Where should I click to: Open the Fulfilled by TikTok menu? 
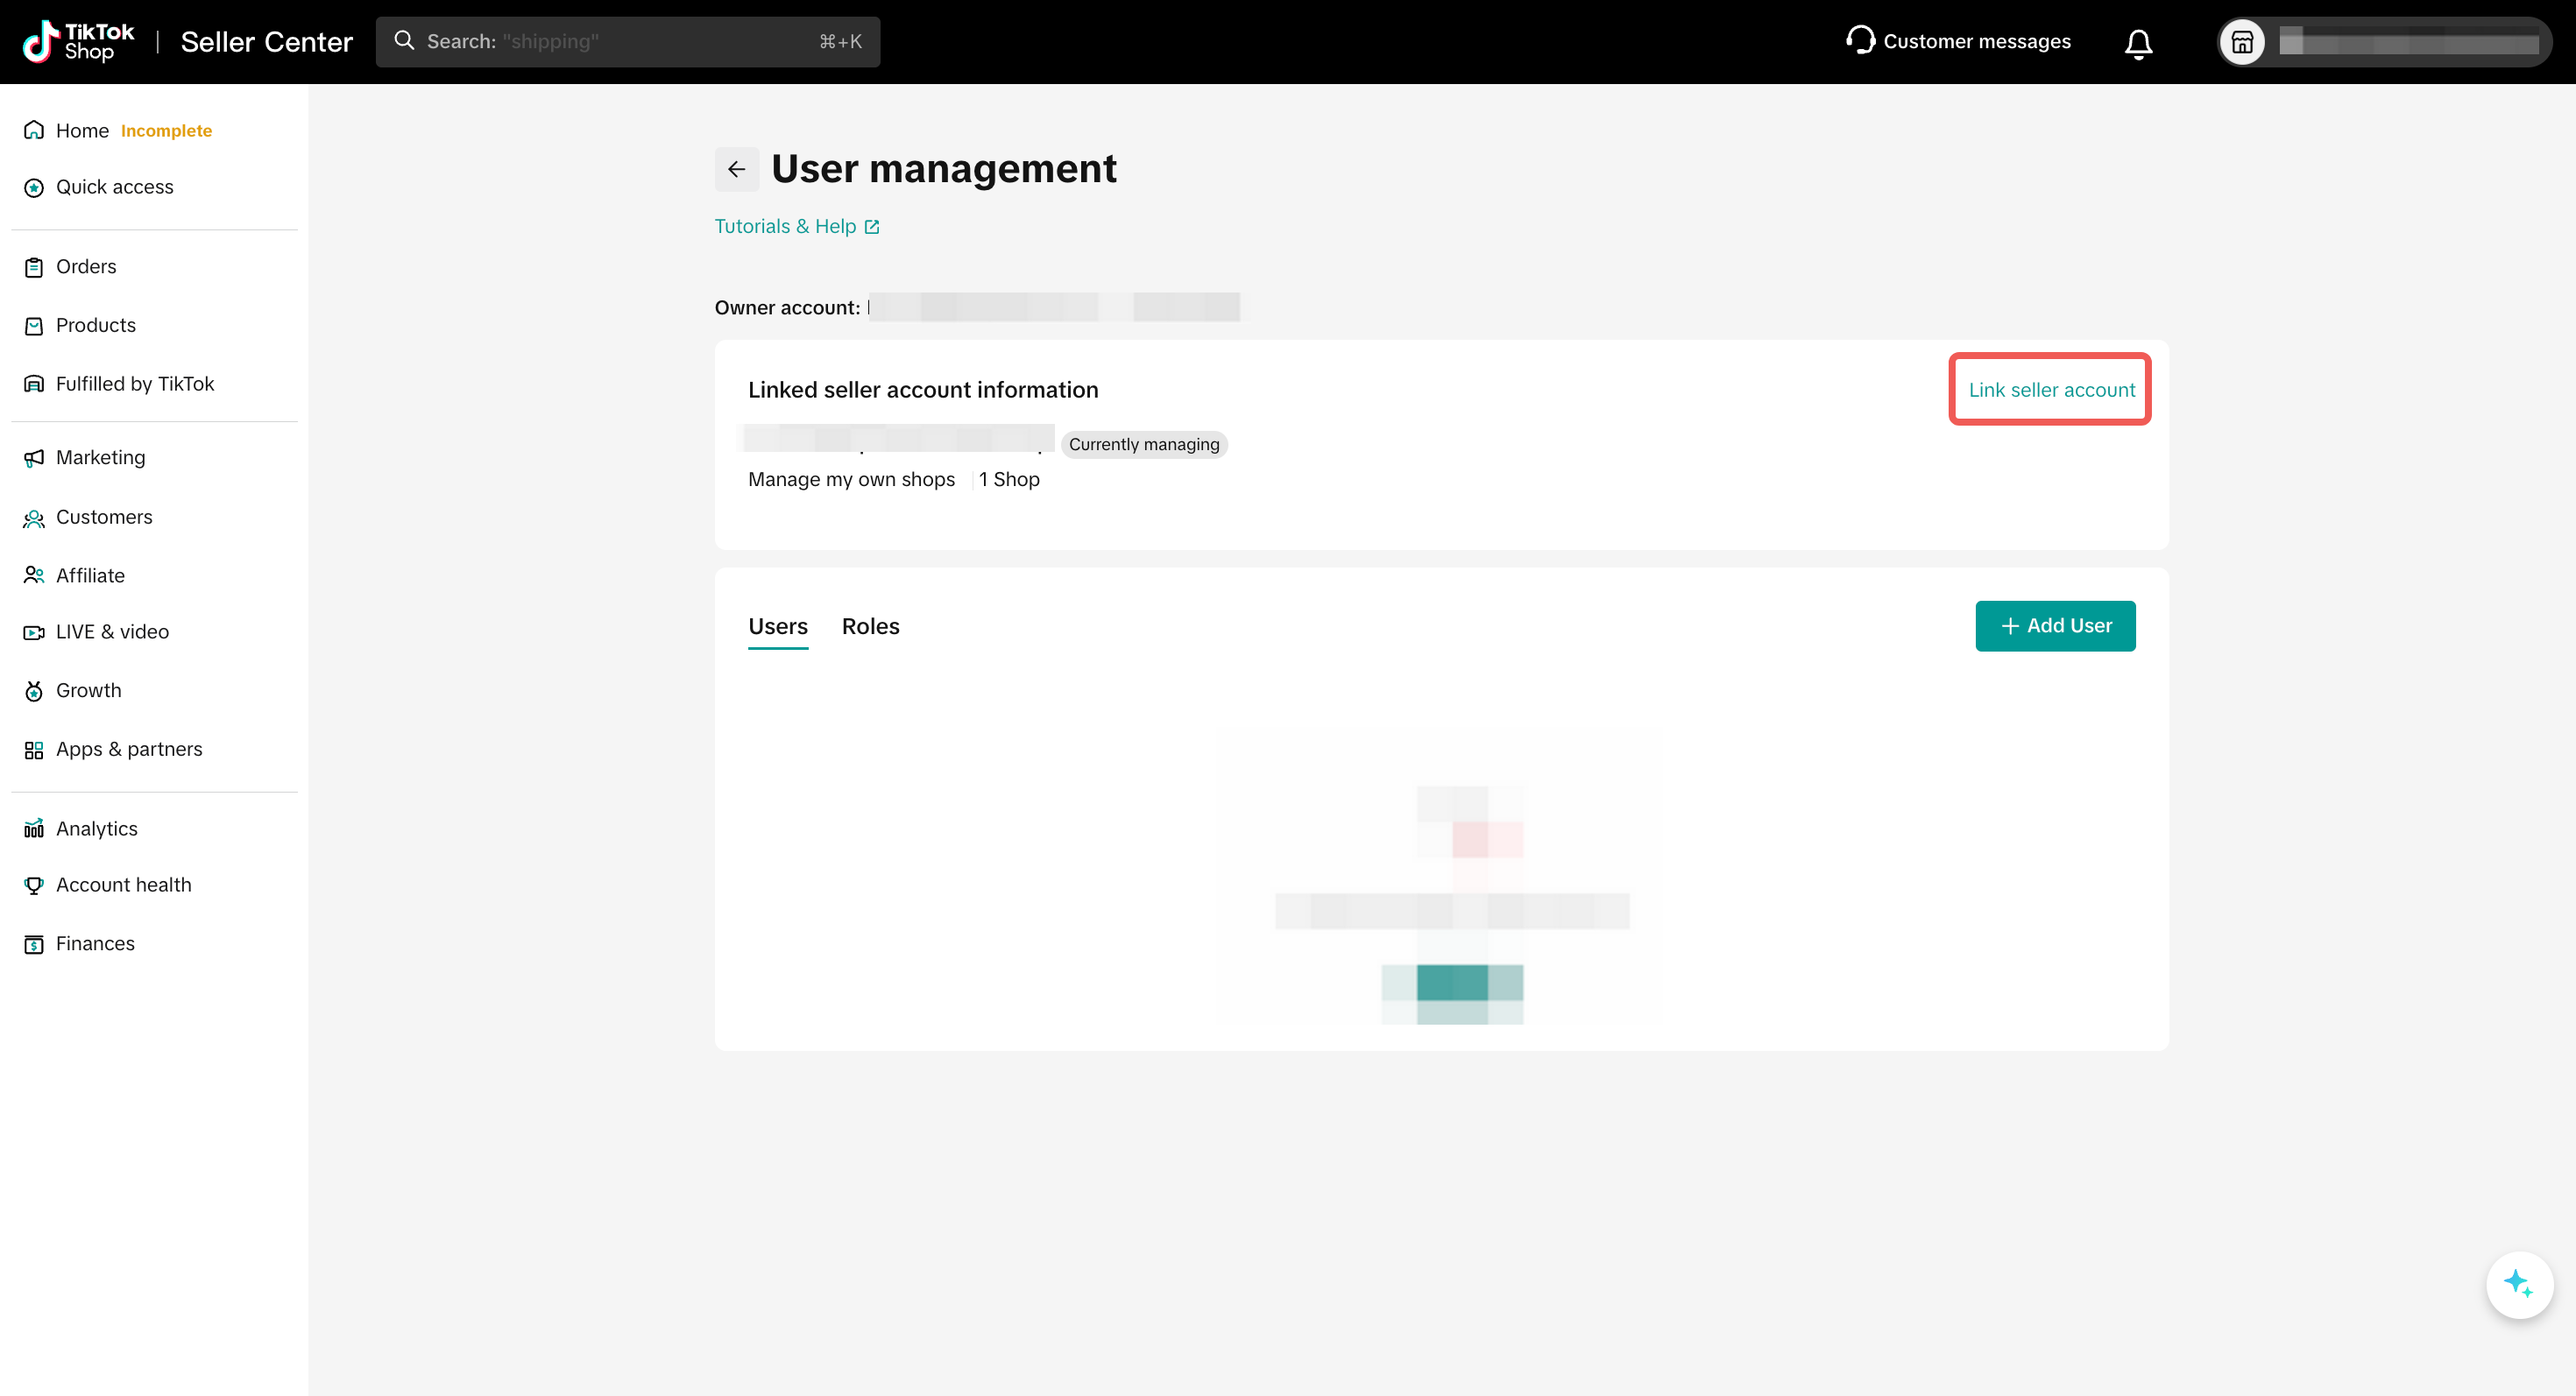[x=134, y=384]
